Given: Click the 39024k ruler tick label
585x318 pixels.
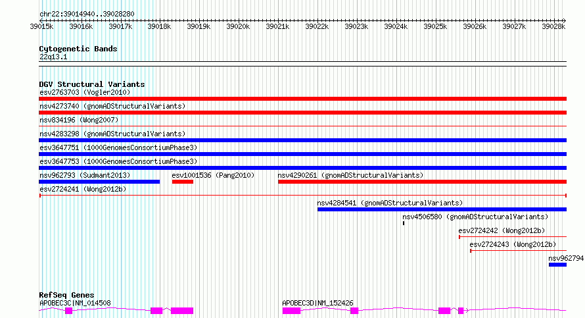Looking at the screenshot, I should 396,26.
